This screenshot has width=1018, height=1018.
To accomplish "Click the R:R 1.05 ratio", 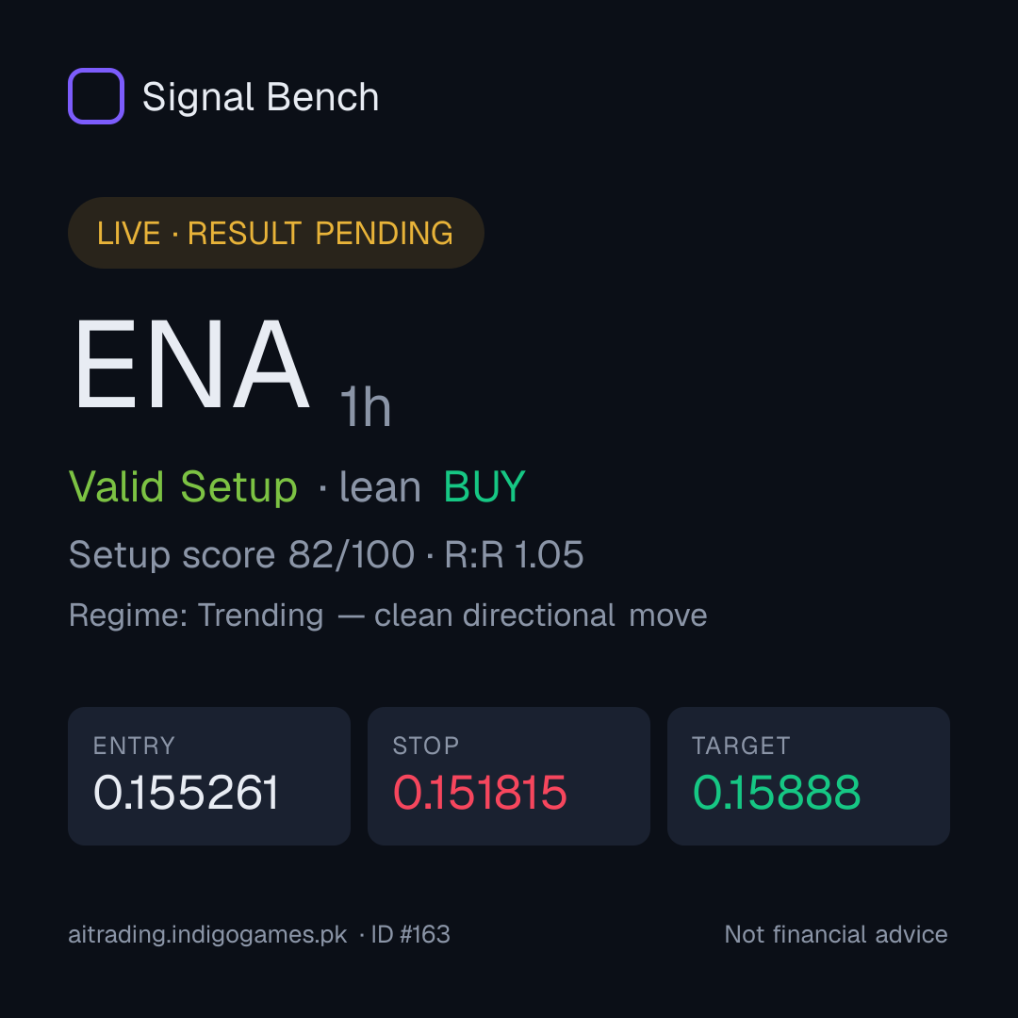I will [x=514, y=555].
